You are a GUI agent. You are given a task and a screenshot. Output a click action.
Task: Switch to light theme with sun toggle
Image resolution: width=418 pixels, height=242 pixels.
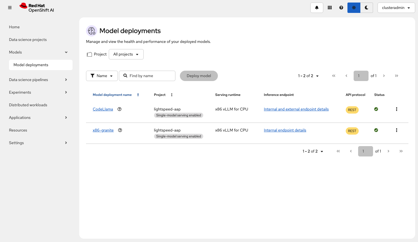coord(354,8)
